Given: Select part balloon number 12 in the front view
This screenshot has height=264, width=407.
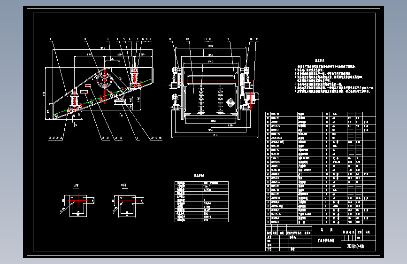Looking at the screenshot, I should click(x=187, y=39).
